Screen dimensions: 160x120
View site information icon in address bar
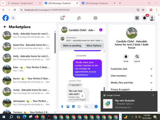[x=21, y=10]
